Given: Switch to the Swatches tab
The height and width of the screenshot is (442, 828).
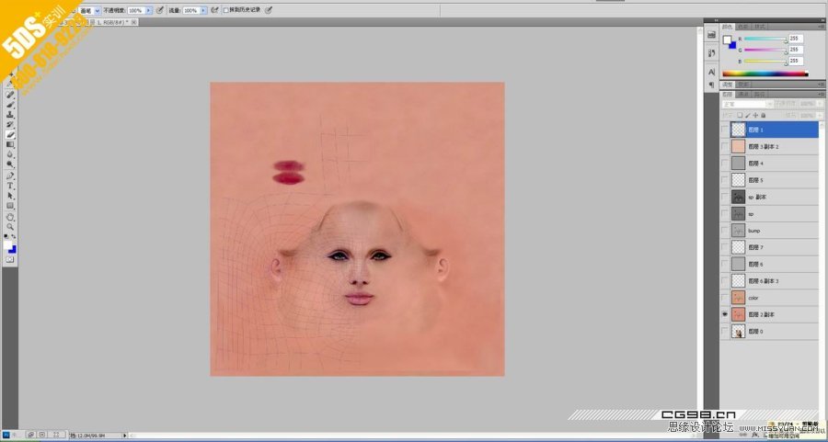Looking at the screenshot, I should 744,27.
